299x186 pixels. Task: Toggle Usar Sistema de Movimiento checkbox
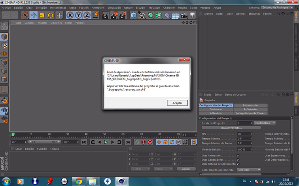pos(238,164)
